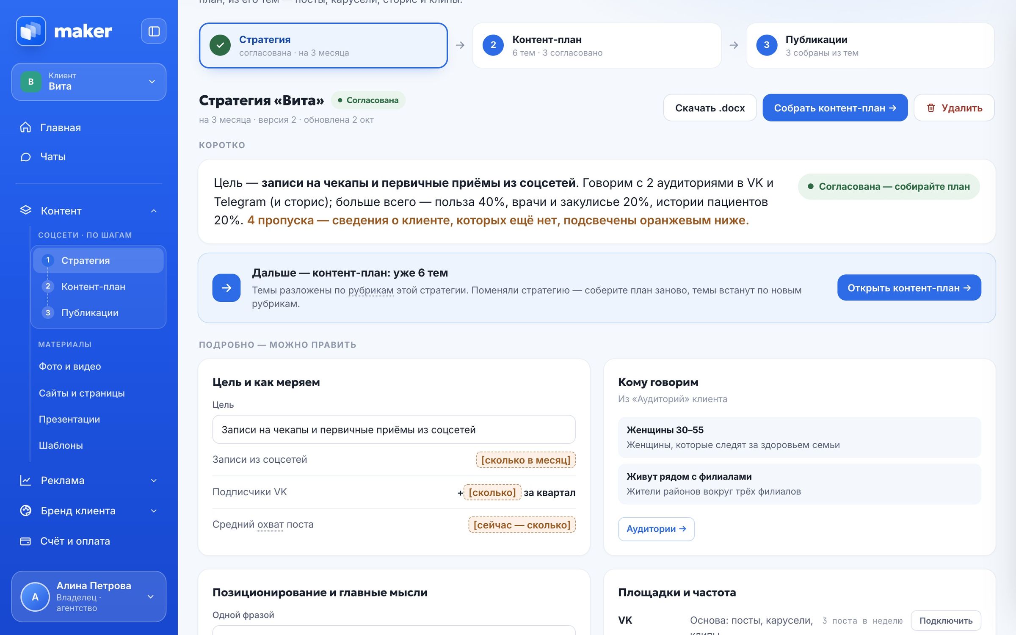Open the Алина Петрова account menu chevron

pyautogui.click(x=151, y=597)
